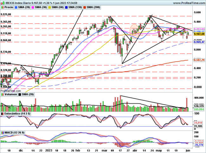
Task: Click the black SMA (20) swatch in volume panel
Action: [x=20, y=94]
